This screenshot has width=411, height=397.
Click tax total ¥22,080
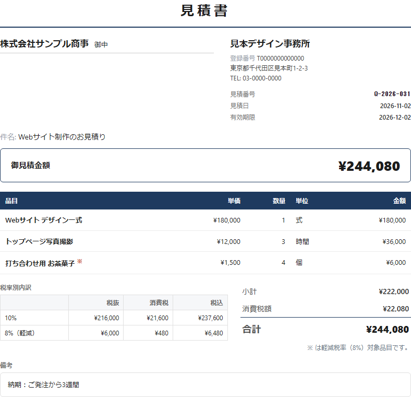click(x=395, y=309)
